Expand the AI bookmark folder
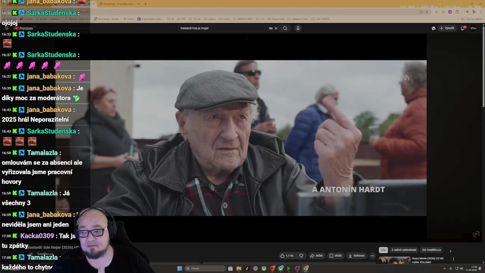The width and height of the screenshot is (485, 273). click(171, 19)
